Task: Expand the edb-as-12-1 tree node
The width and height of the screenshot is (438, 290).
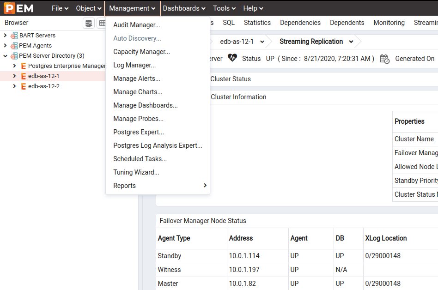Action: pos(14,76)
